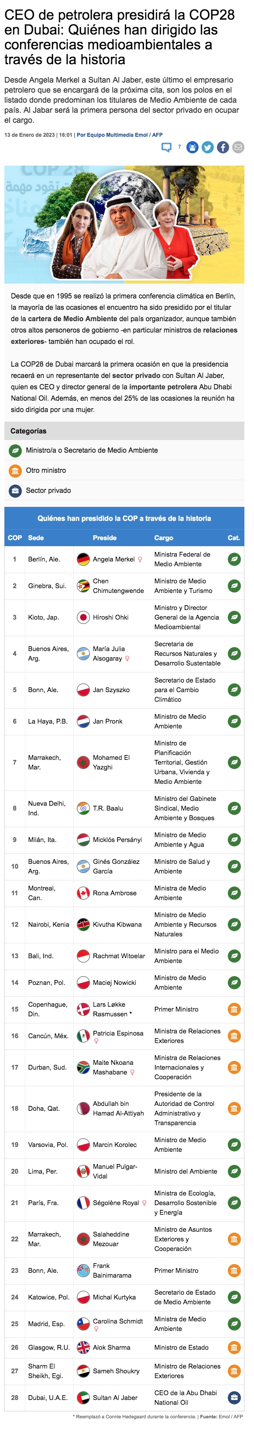Viewport: 254px width, 1431px height.
Task: Click the Preside column header
Action: [105, 538]
